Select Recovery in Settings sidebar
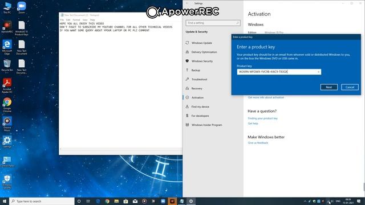 [x=197, y=89]
